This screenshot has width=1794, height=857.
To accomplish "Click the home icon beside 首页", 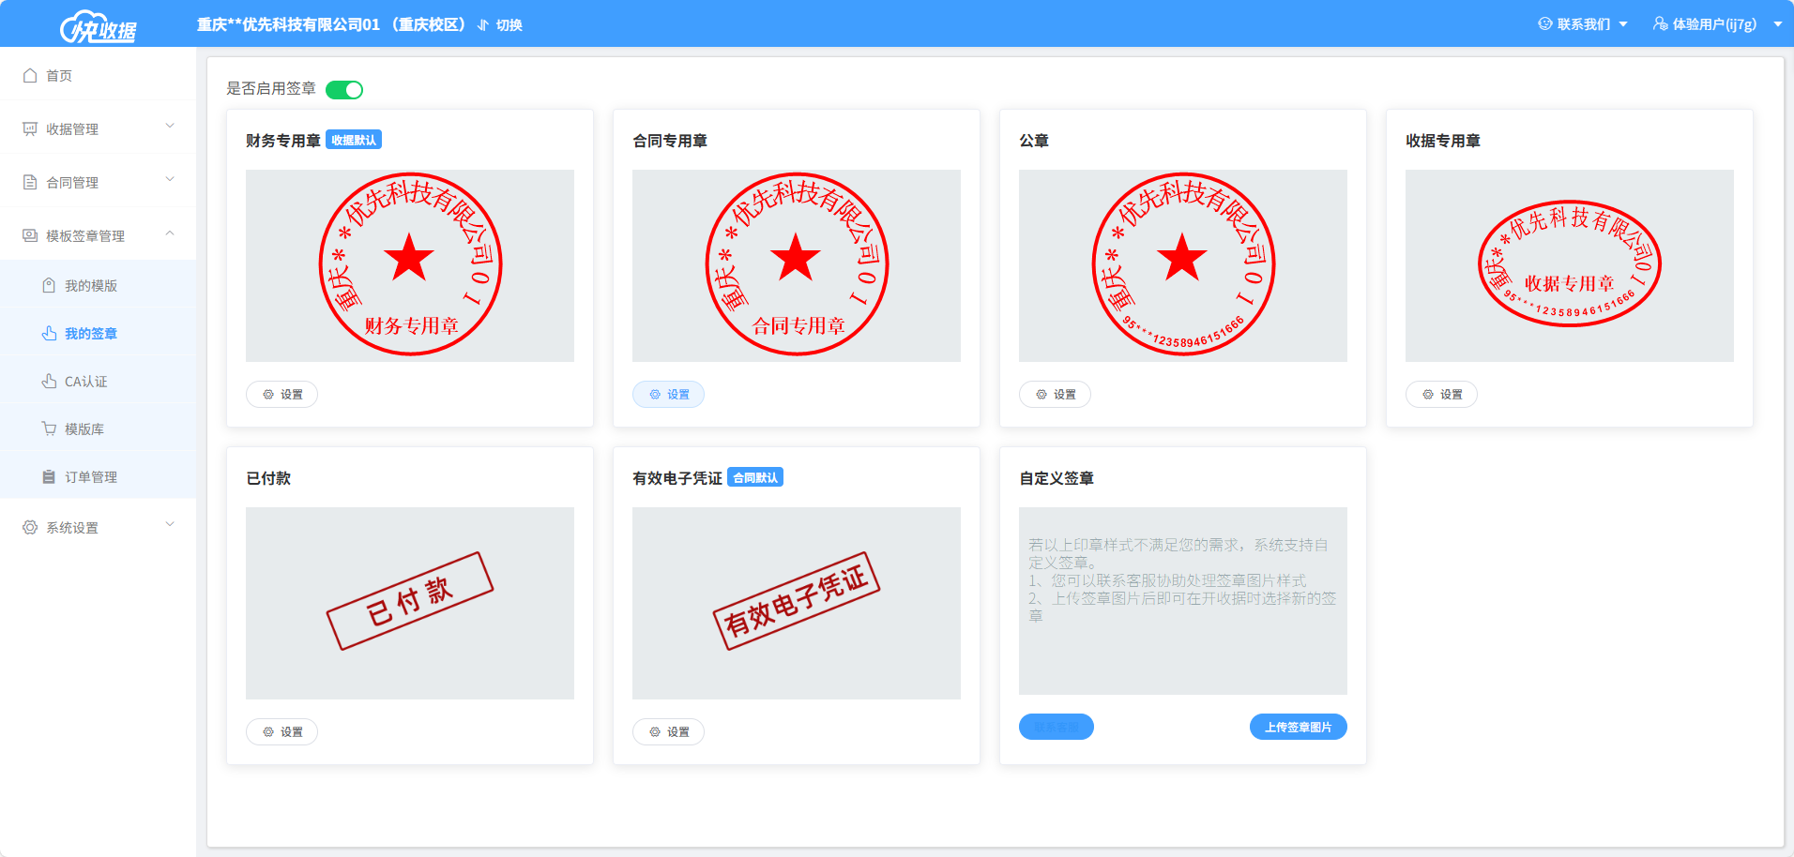I will click(30, 76).
